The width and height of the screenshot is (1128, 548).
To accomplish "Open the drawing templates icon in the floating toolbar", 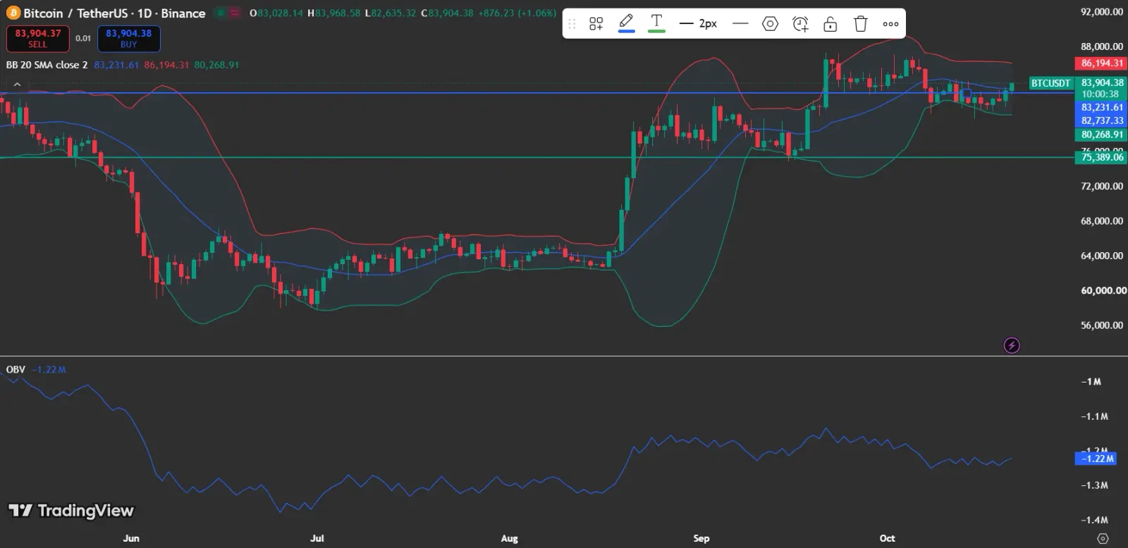I will click(x=596, y=24).
